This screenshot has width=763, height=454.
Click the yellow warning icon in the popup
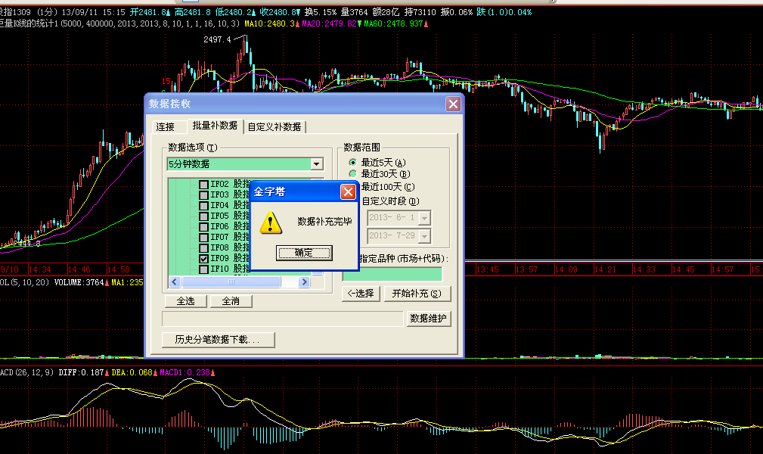[268, 222]
